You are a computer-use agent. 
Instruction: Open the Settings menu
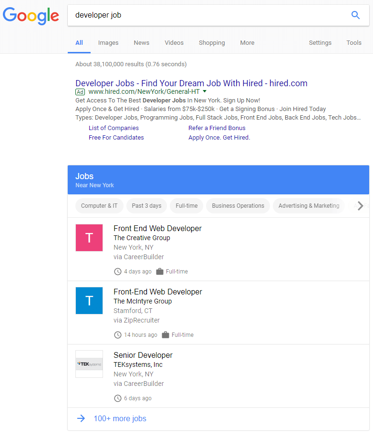[x=320, y=43]
